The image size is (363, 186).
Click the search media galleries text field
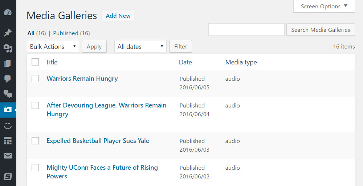pos(246,30)
